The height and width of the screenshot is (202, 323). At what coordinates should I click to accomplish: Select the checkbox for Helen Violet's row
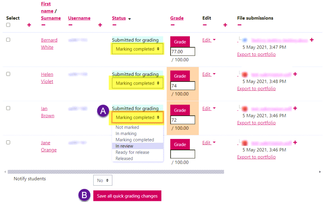point(8,74)
